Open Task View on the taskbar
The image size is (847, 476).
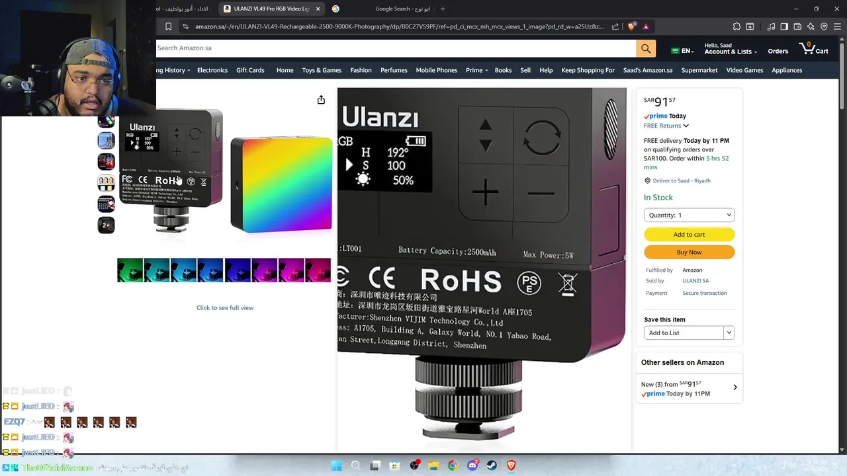click(x=375, y=465)
